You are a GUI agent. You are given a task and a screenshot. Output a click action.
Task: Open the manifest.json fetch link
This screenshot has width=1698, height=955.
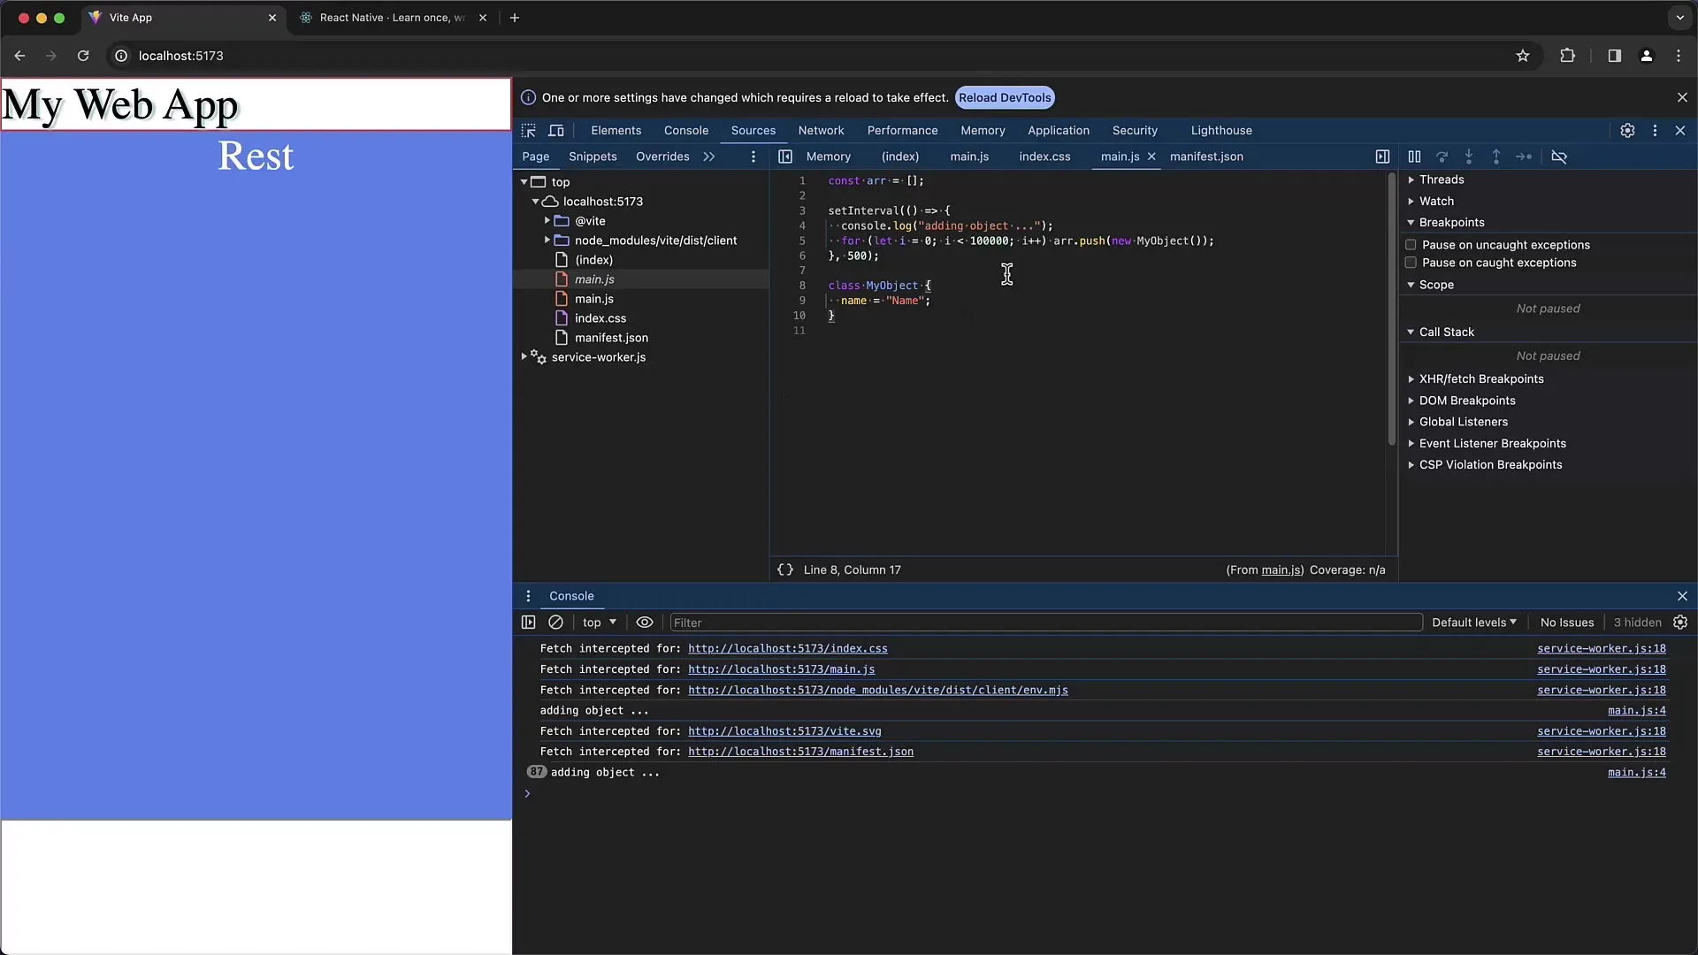coord(800,753)
